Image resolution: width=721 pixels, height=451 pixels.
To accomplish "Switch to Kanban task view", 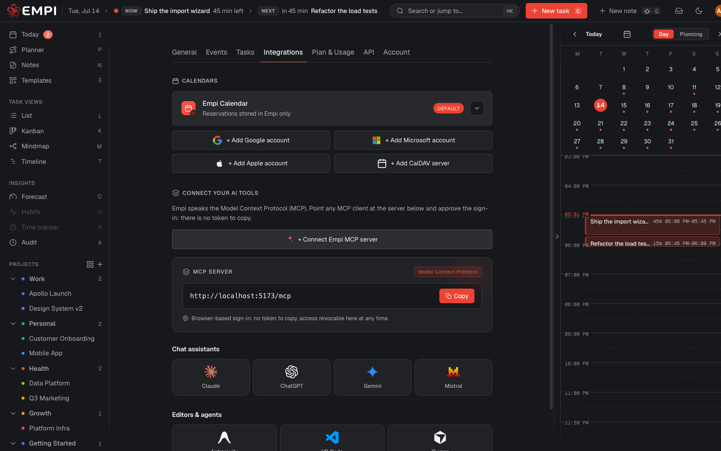I will (x=55, y=131).
